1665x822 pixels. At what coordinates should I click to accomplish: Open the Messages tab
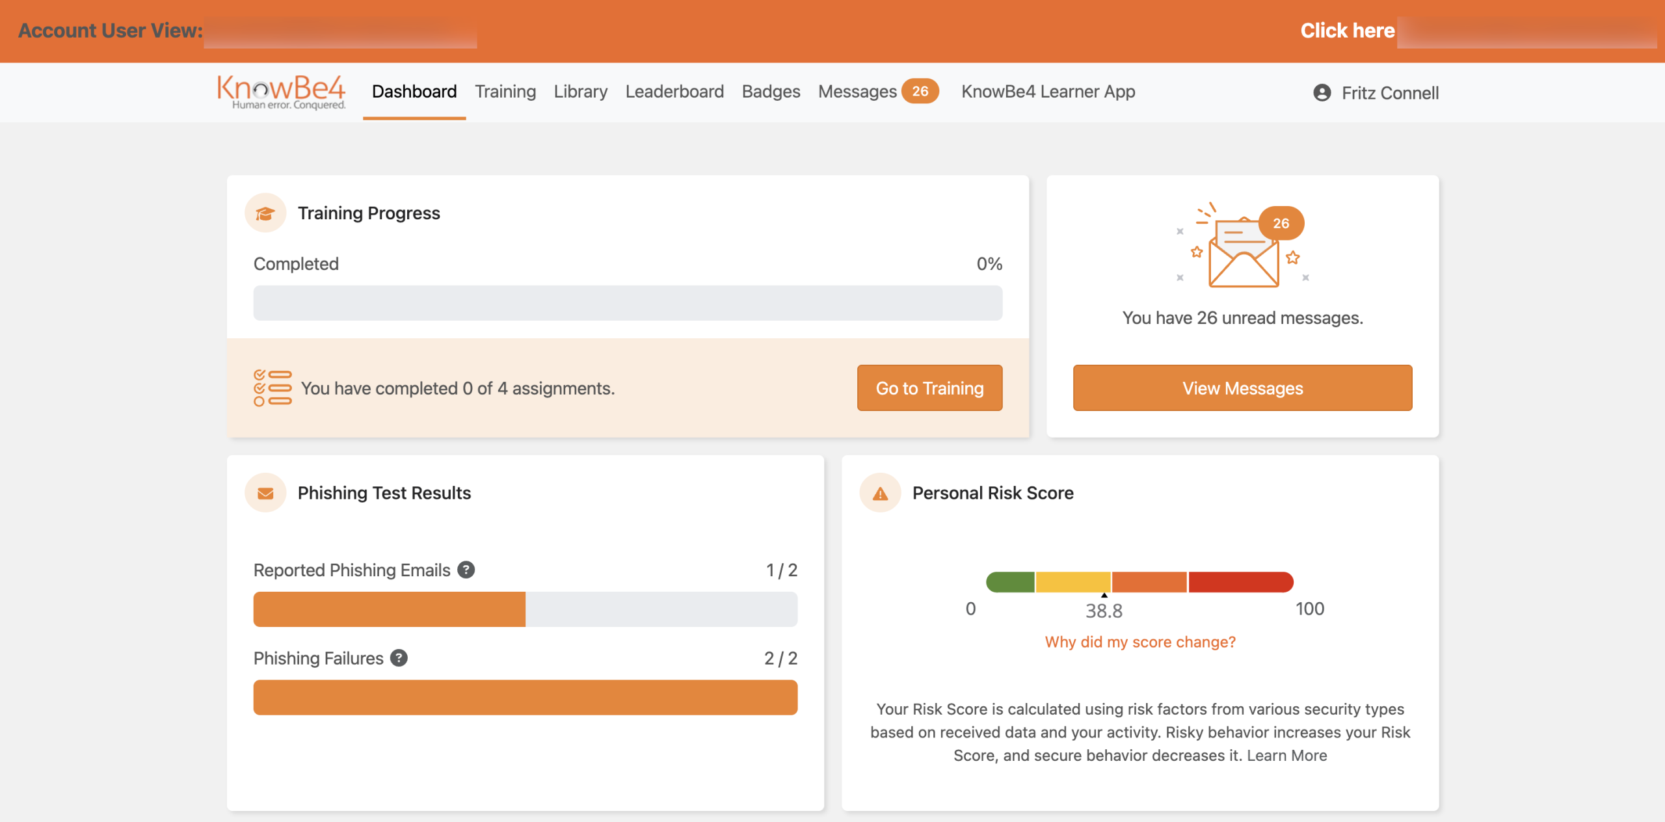[857, 92]
